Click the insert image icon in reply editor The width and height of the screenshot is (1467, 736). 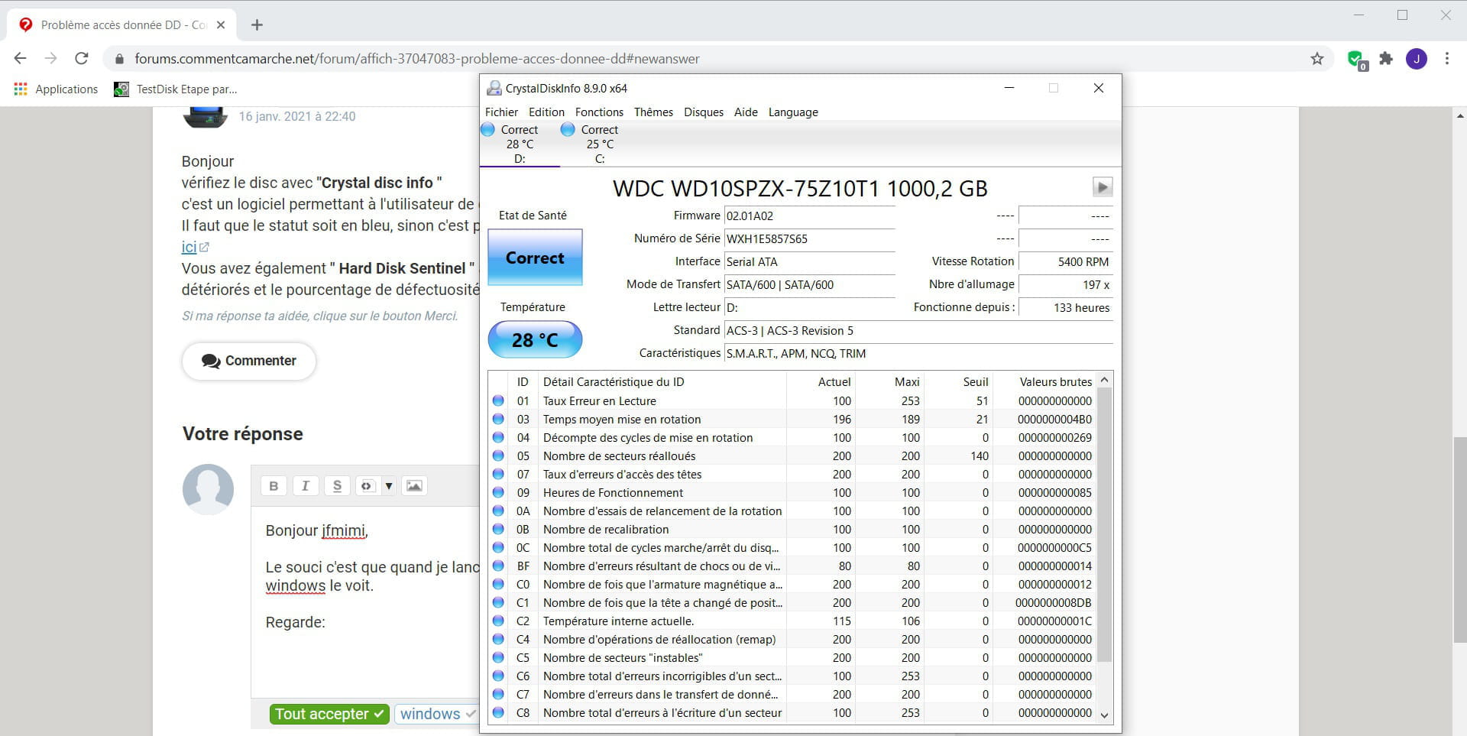coord(413,486)
